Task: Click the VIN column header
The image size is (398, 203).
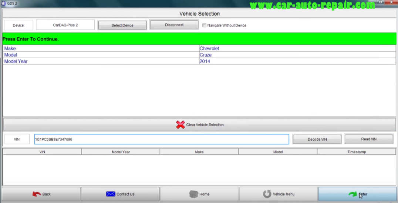Action: click(42, 152)
